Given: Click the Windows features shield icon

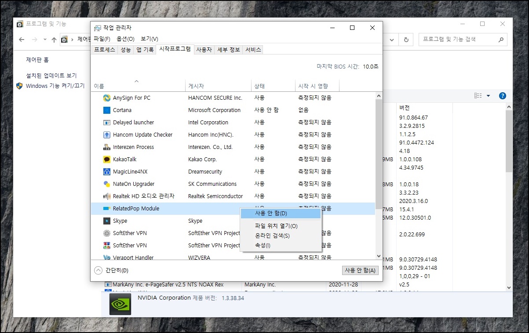Looking at the screenshot, I should pyautogui.click(x=19, y=86).
